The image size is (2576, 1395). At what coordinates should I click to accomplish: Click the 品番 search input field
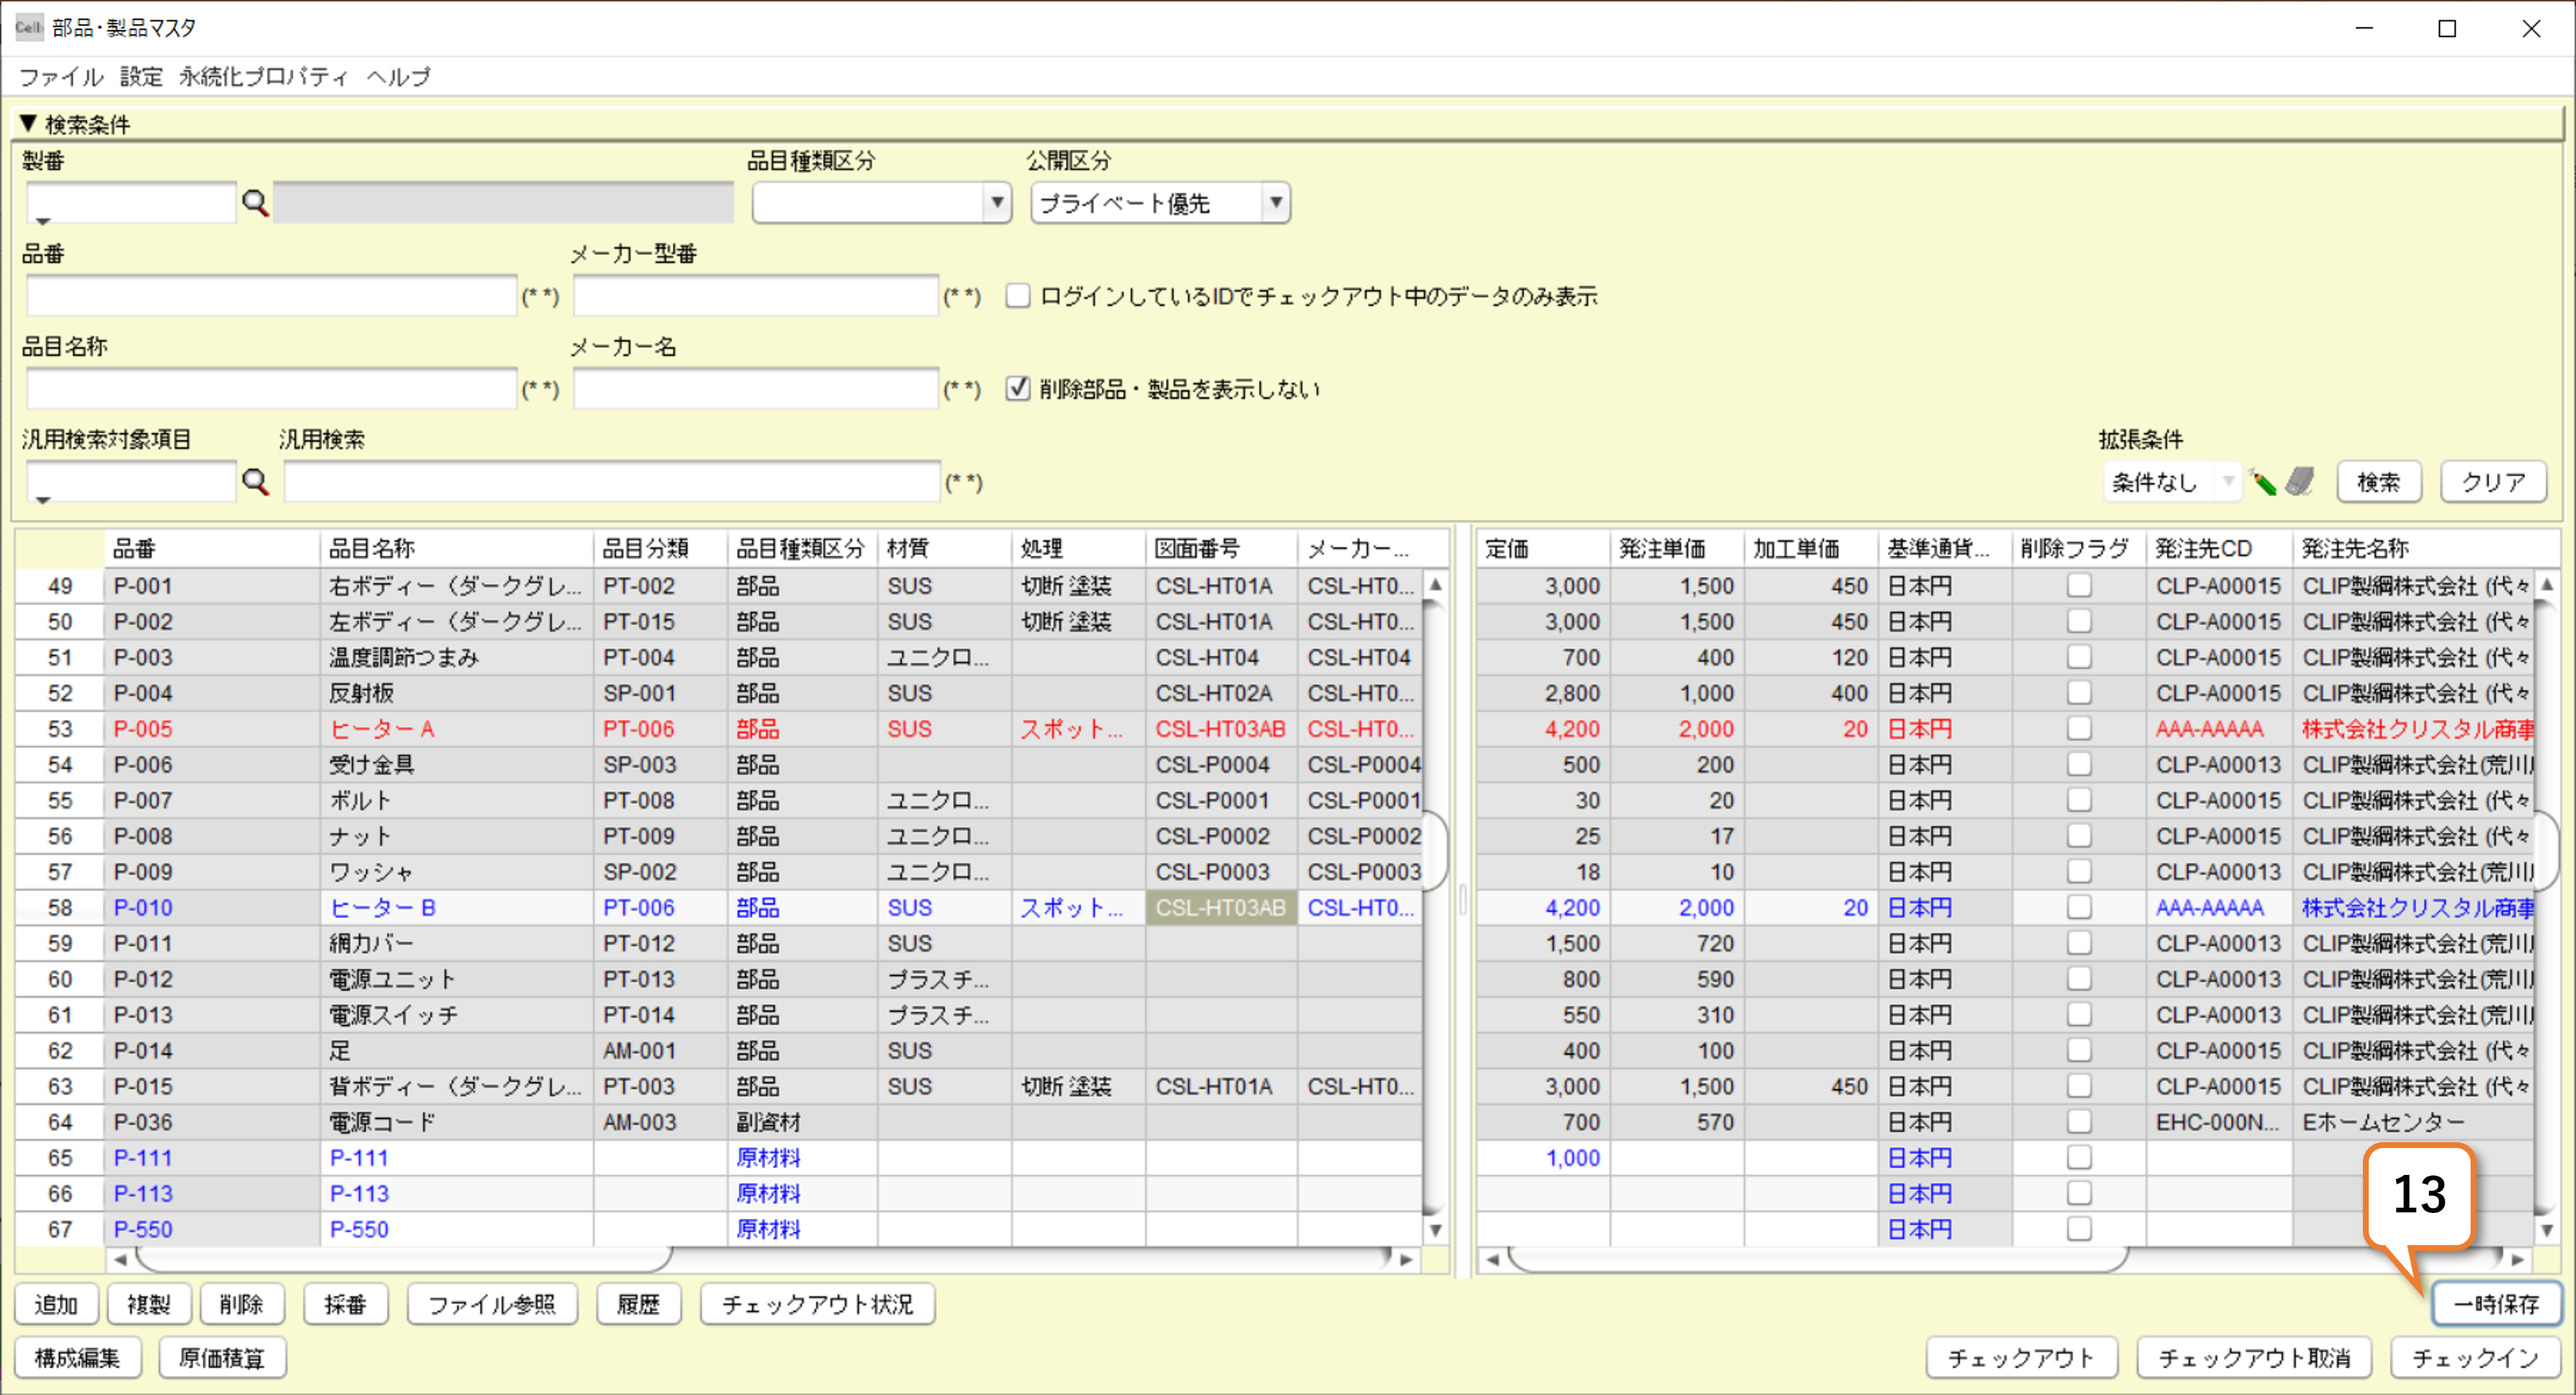click(271, 296)
